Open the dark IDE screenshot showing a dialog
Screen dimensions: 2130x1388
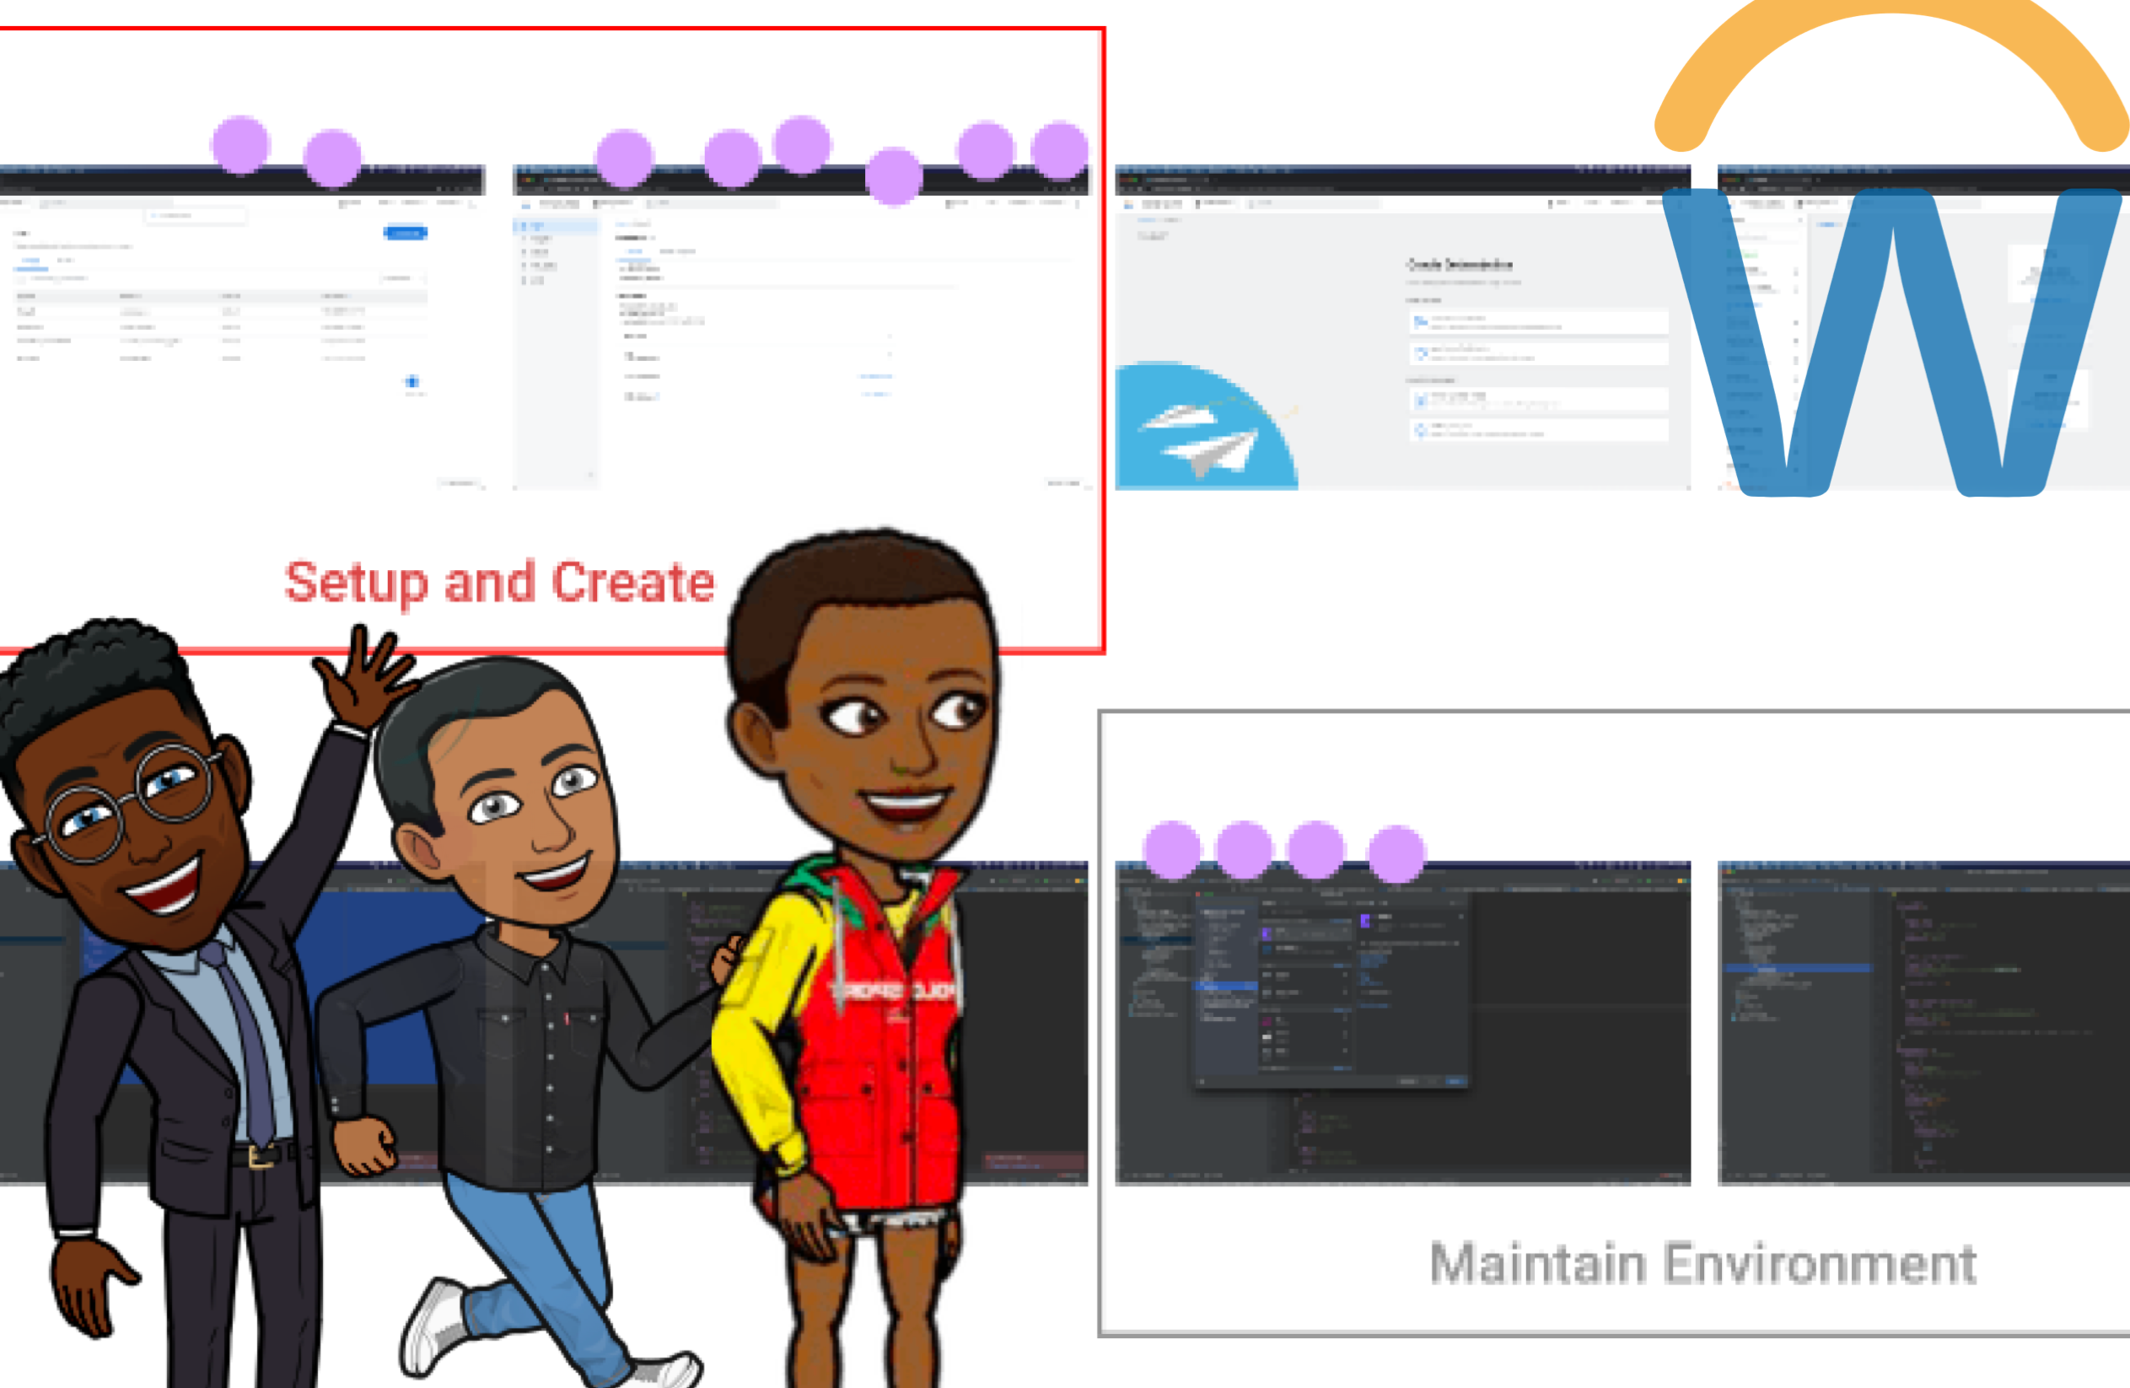[x=1402, y=1023]
